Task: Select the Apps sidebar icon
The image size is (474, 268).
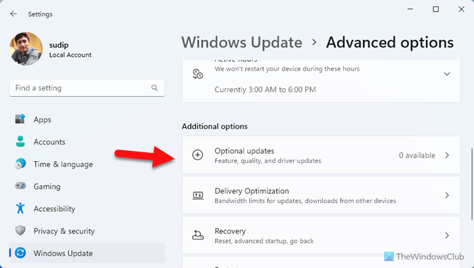Action: point(20,118)
